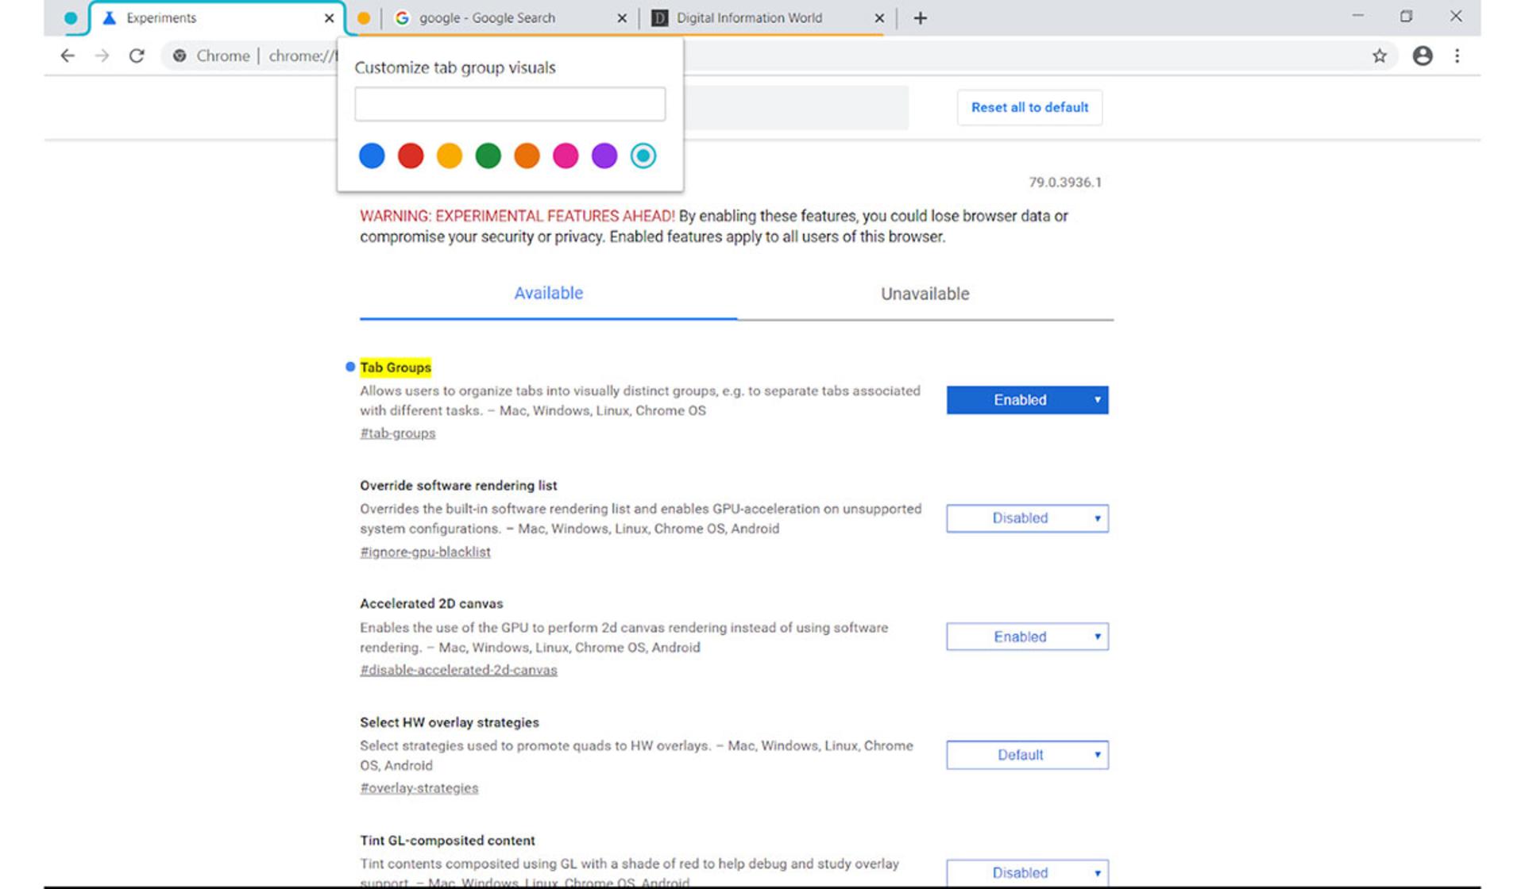This screenshot has height=889, width=1525.
Task: Click the highlighted Tab Groups title
Action: coord(396,368)
